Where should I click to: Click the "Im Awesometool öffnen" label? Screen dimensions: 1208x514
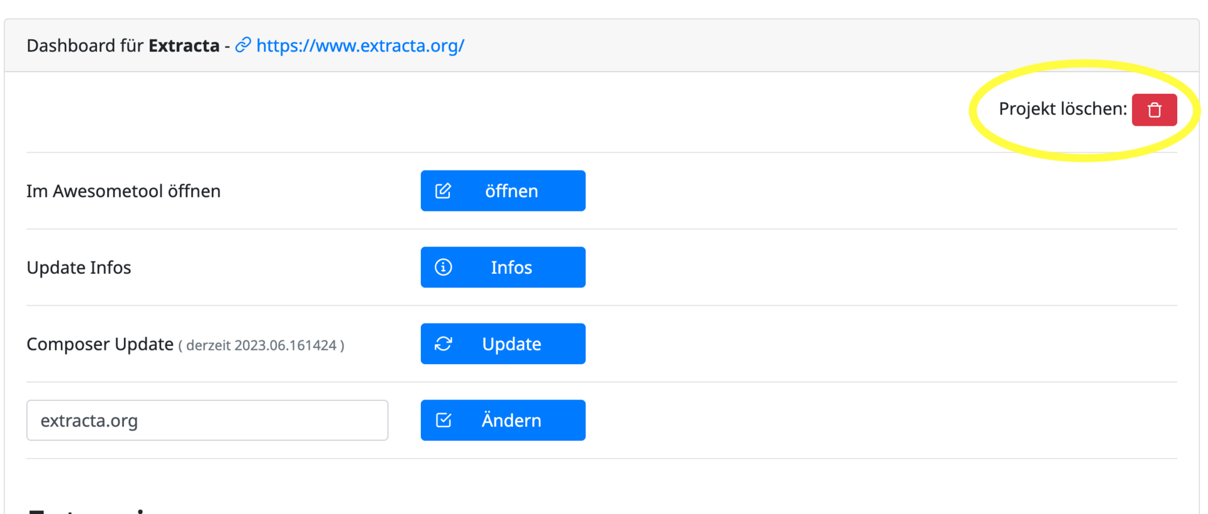[123, 191]
